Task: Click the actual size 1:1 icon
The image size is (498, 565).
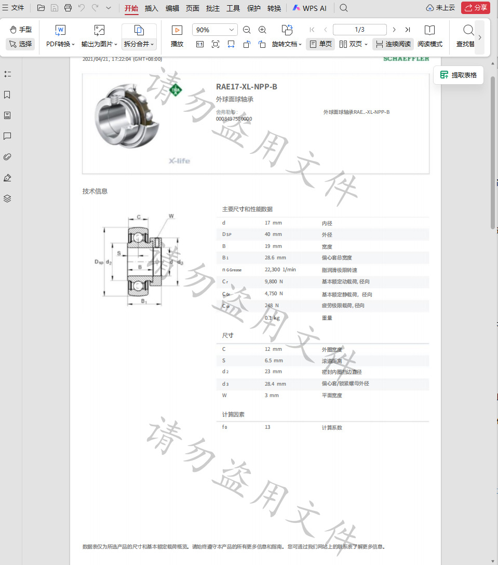Action: coord(200,44)
